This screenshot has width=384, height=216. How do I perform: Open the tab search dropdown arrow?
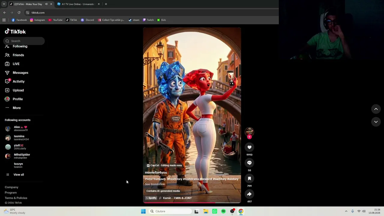[x=4, y=4]
